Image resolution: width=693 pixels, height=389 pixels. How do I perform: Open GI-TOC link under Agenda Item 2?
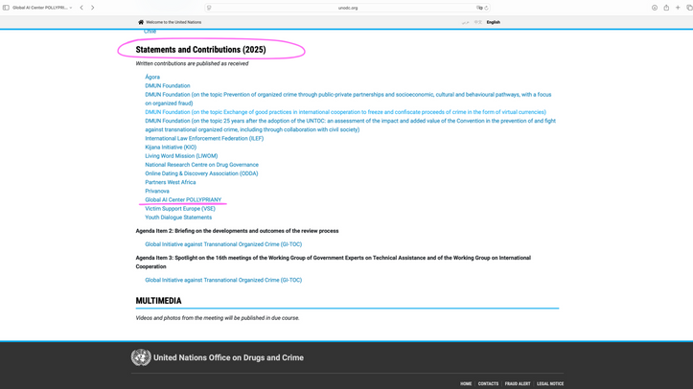coord(223,244)
